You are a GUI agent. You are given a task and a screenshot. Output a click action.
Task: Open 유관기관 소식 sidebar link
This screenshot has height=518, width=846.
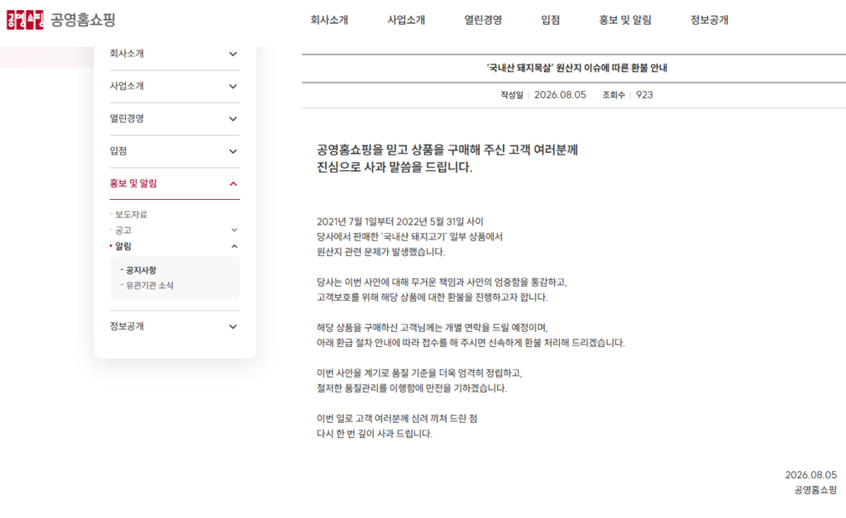point(150,285)
